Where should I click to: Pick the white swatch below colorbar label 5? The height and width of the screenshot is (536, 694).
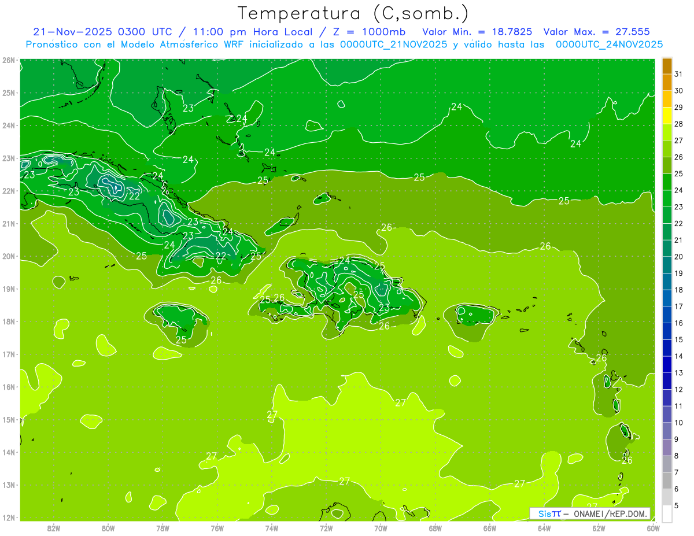click(x=666, y=513)
